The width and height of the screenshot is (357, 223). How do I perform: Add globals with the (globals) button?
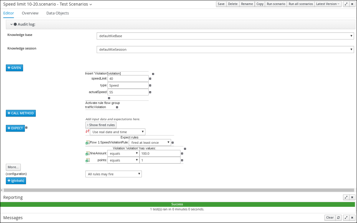coord(16,181)
